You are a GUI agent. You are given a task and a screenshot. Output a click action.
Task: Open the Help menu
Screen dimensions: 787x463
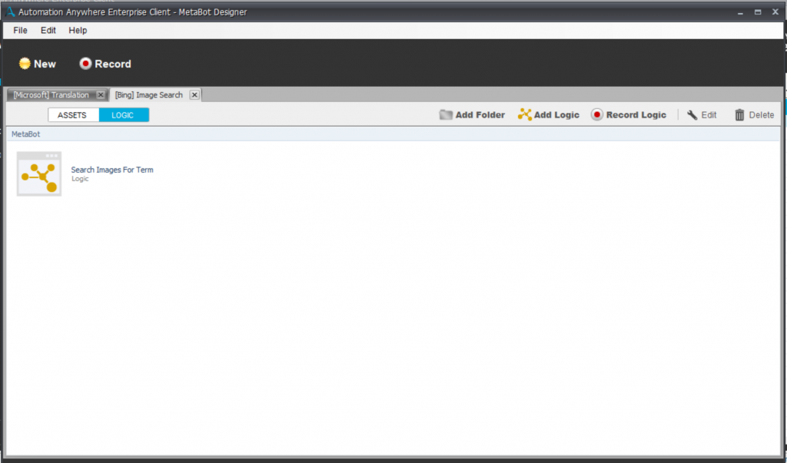tap(78, 30)
